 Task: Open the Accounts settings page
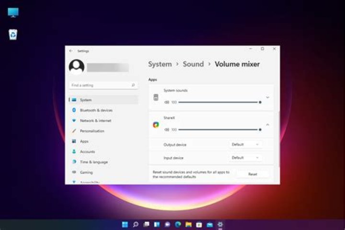[87, 151]
